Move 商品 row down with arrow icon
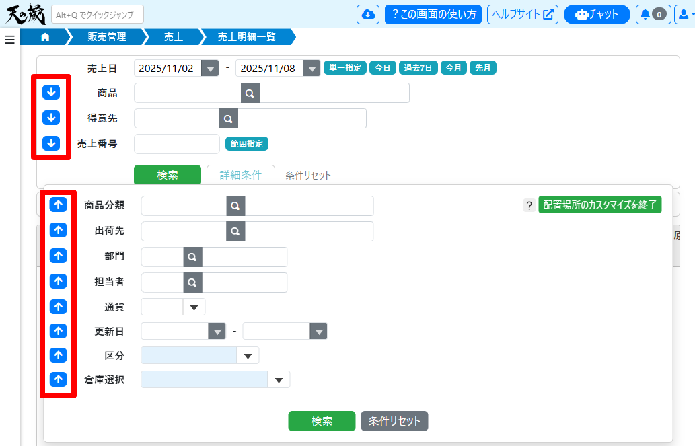The width and height of the screenshot is (695, 446). tap(51, 93)
